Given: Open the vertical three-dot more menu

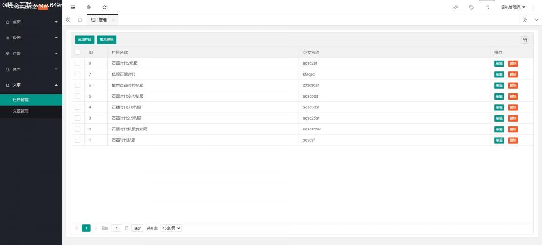Looking at the screenshot, I should [x=534, y=7].
